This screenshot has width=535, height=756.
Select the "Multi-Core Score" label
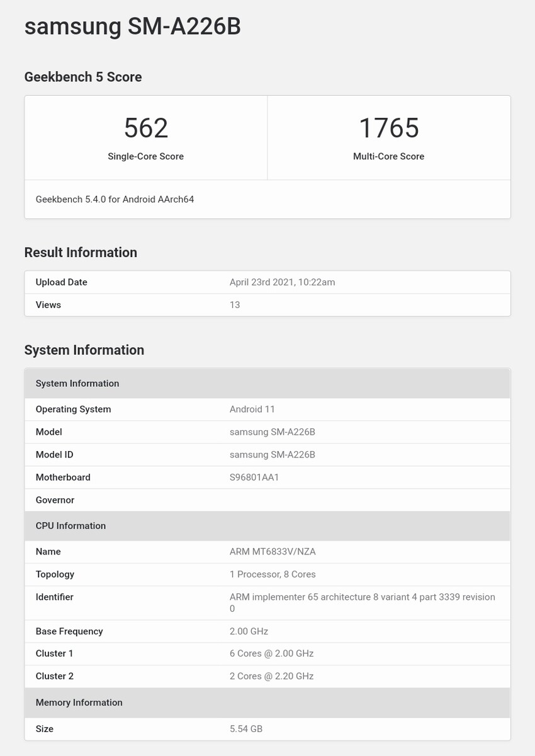[x=389, y=156]
